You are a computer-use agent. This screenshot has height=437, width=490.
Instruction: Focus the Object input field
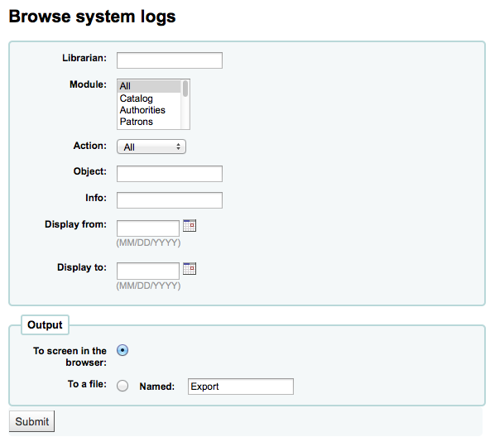170,174
